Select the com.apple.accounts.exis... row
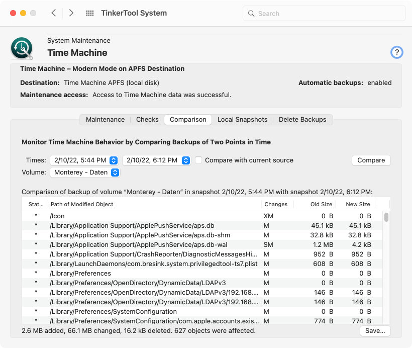The image size is (412, 348). [x=202, y=321]
